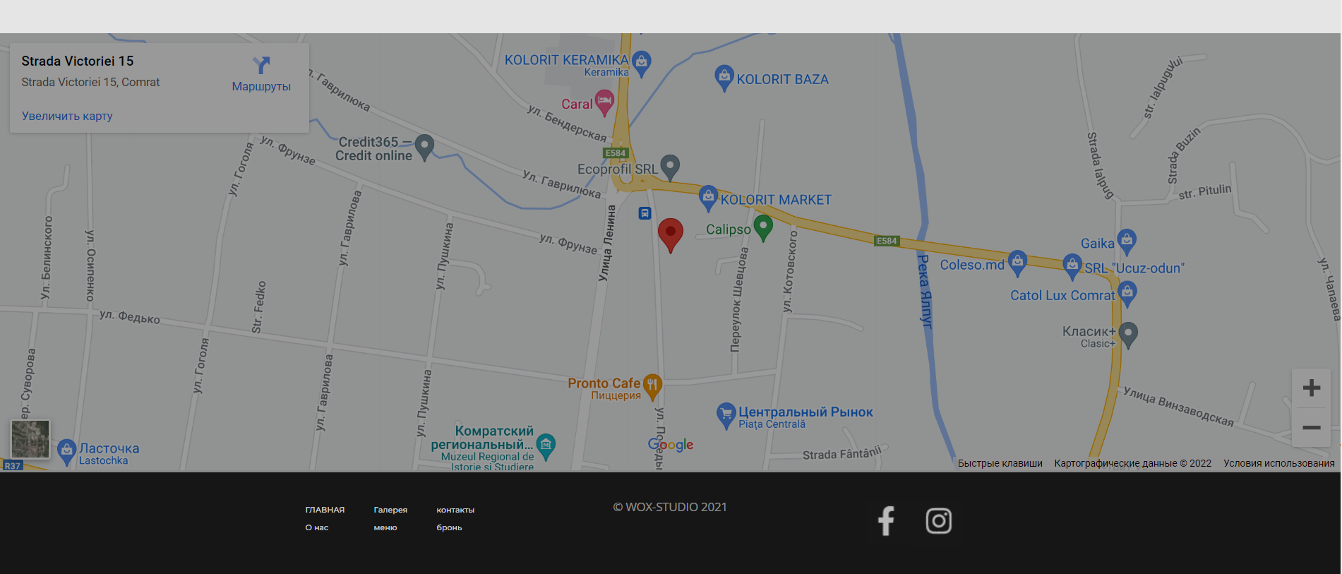Select the KOLORIT BAZA shop pin
The height and width of the screenshot is (574, 1342).
(x=724, y=78)
